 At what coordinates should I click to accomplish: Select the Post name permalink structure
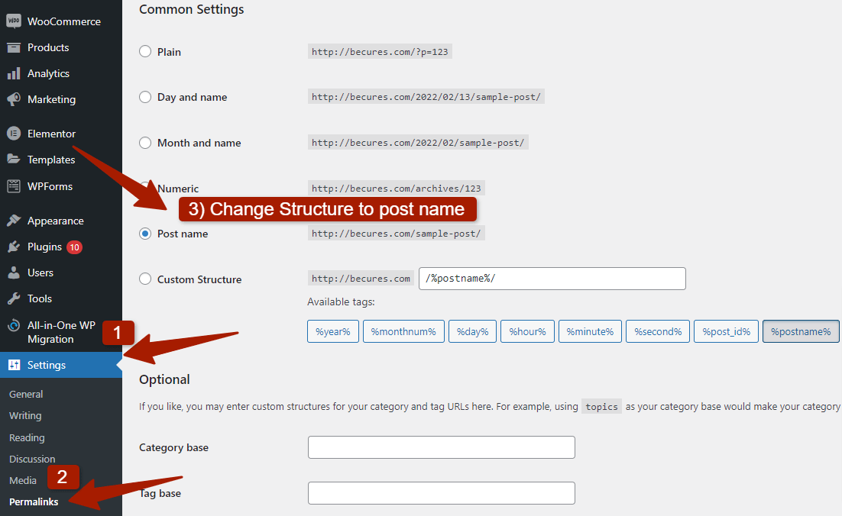pyautogui.click(x=145, y=234)
